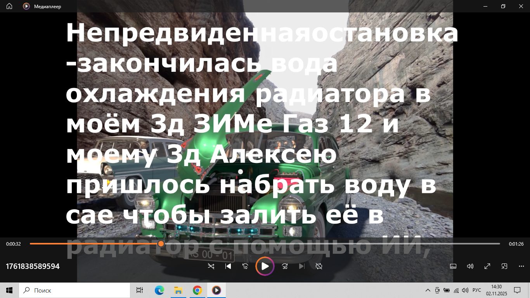Go to the previous track

pos(228,266)
